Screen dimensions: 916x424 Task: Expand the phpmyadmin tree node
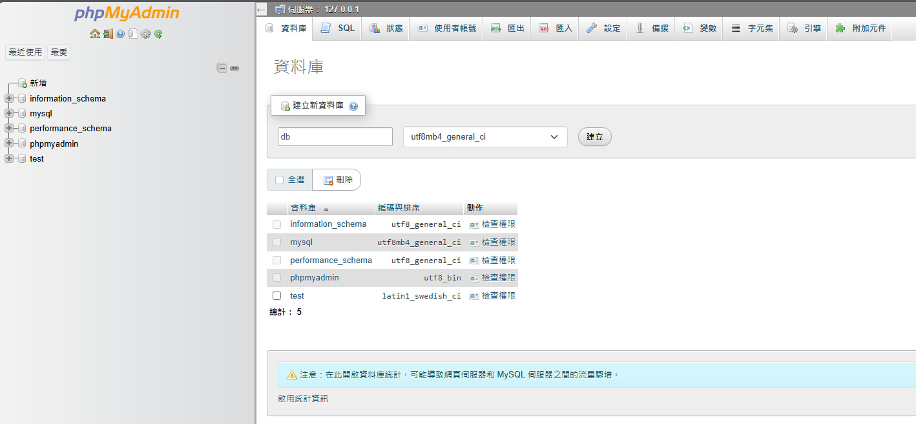[9, 144]
